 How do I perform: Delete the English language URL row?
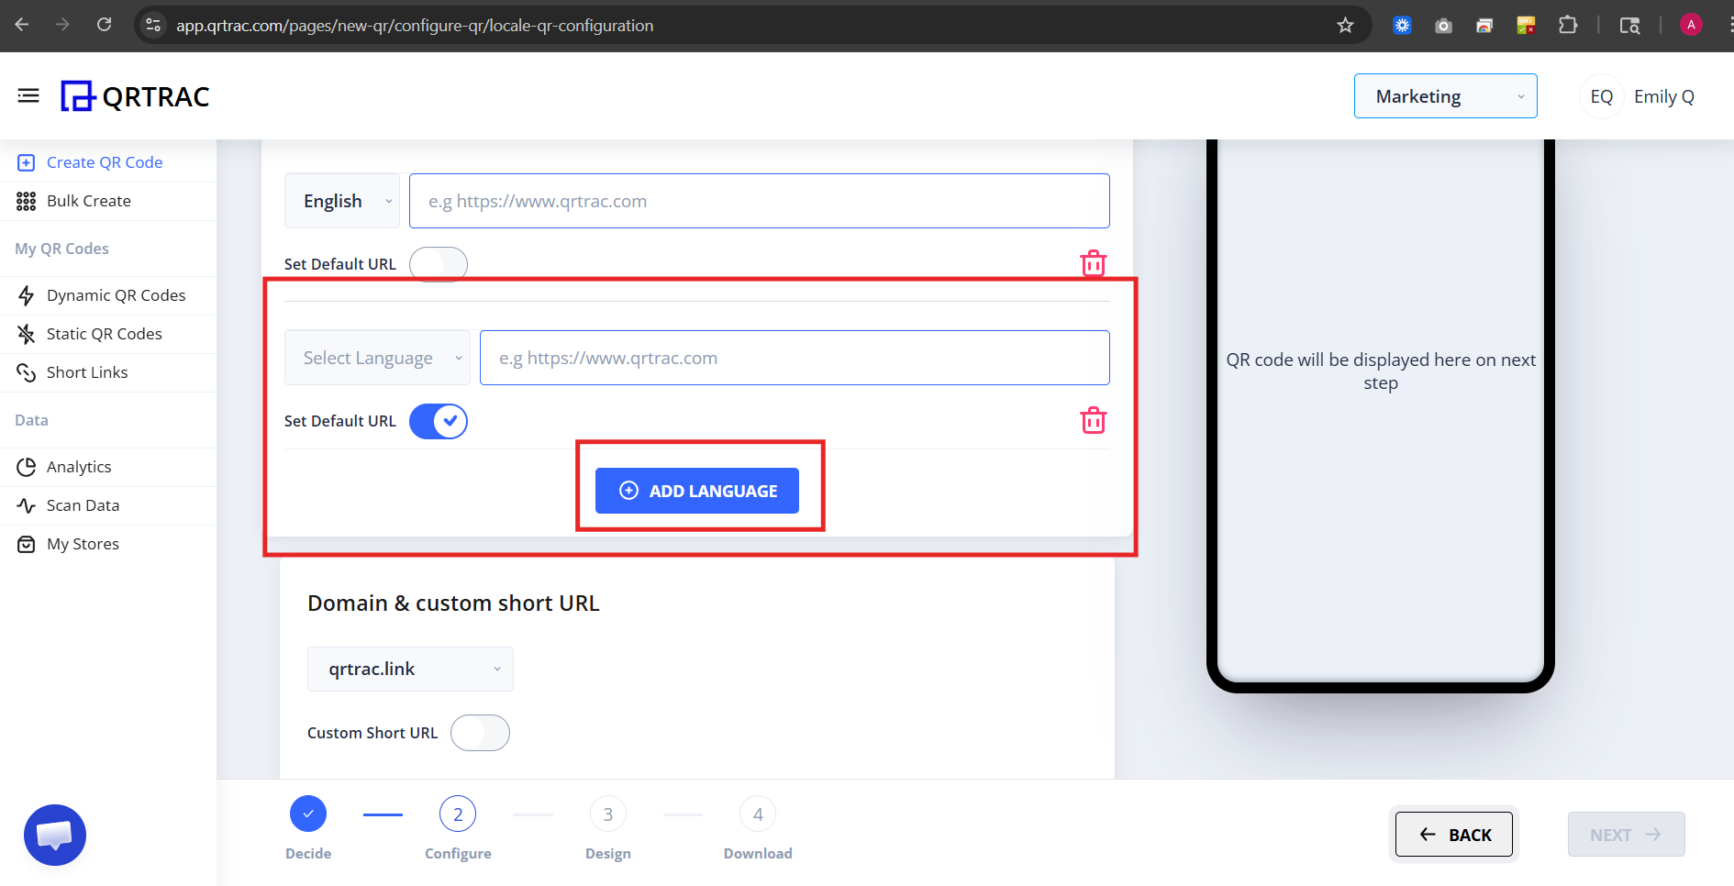(1093, 263)
